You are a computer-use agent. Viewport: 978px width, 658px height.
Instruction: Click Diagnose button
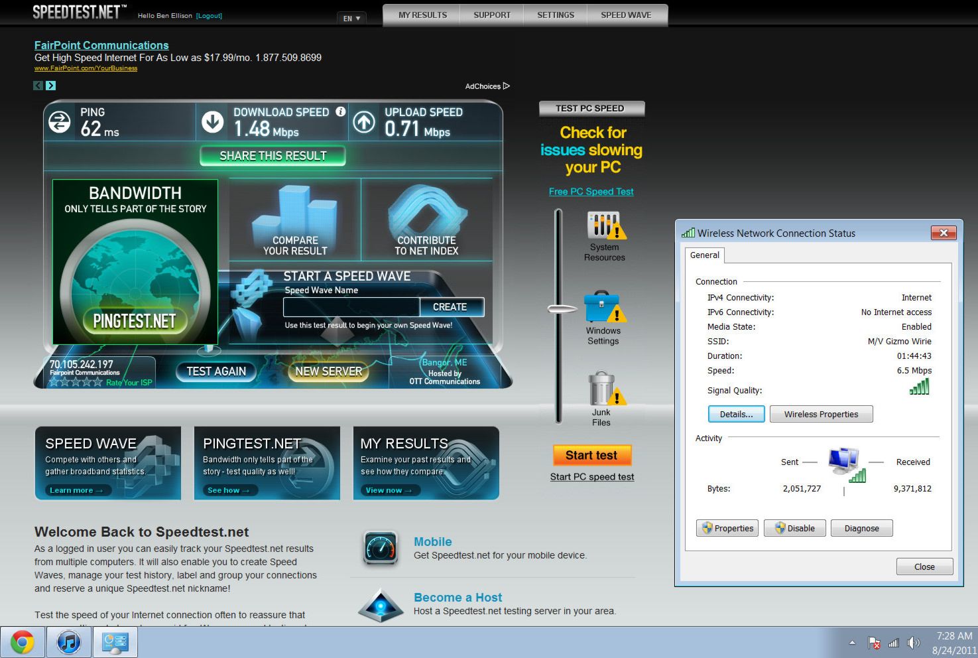click(861, 528)
